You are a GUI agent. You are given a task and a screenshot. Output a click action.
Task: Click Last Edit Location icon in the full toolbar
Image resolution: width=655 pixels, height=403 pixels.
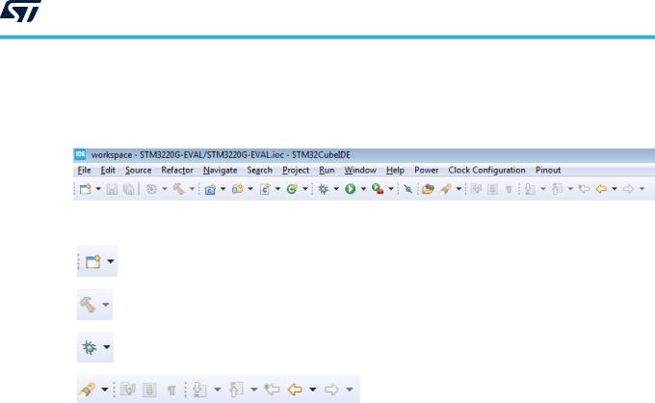584,189
